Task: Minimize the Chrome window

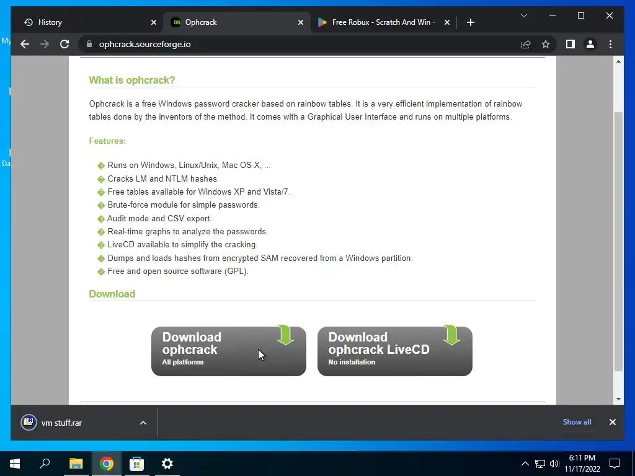Action: coord(553,15)
